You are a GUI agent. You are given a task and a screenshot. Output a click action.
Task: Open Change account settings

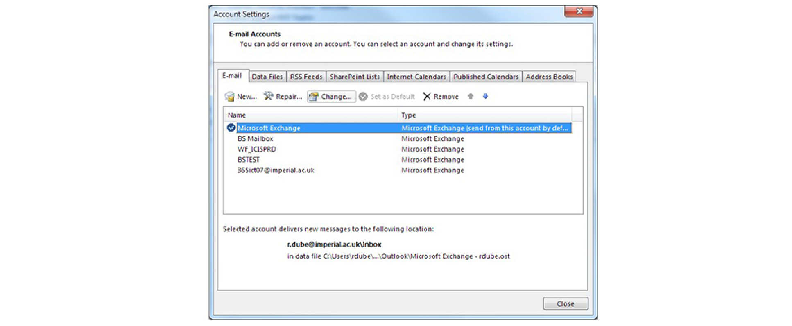(x=331, y=97)
